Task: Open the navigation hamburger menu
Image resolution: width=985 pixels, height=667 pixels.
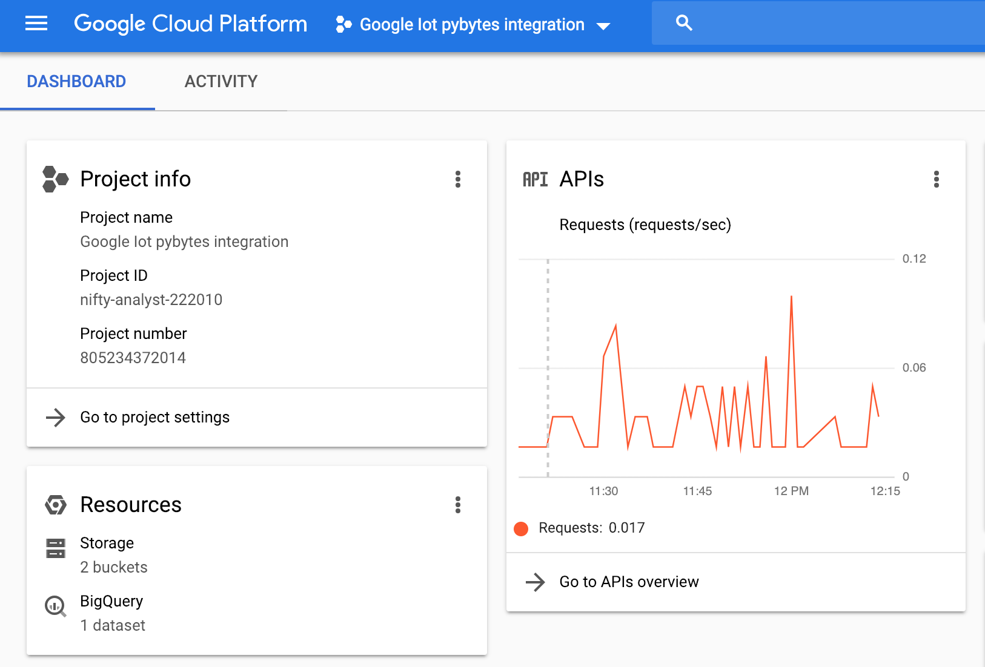Action: click(36, 24)
